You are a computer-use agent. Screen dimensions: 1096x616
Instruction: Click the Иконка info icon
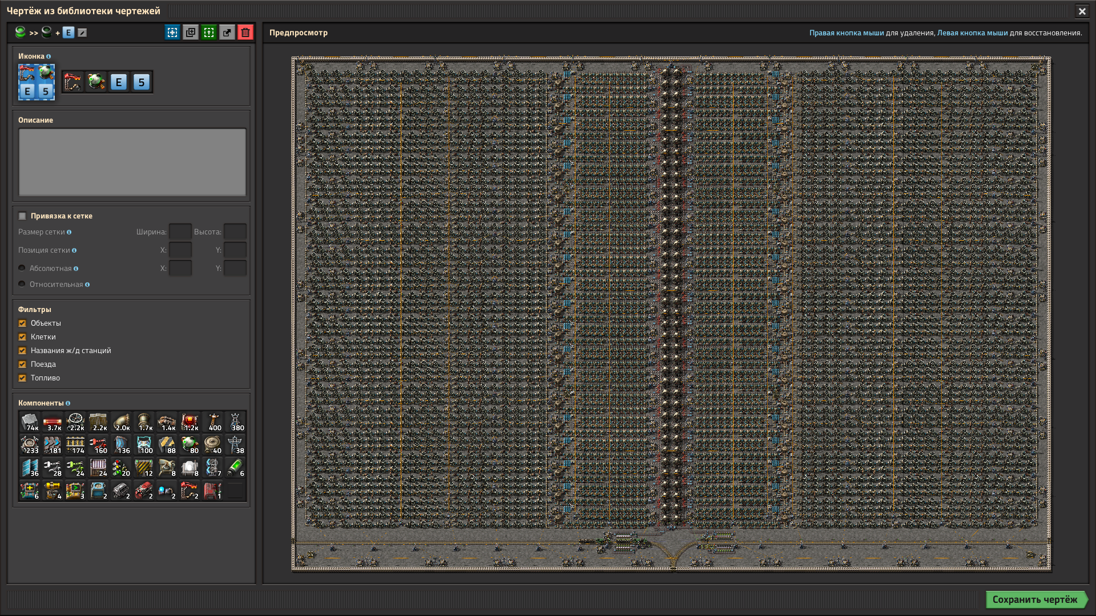click(x=49, y=56)
